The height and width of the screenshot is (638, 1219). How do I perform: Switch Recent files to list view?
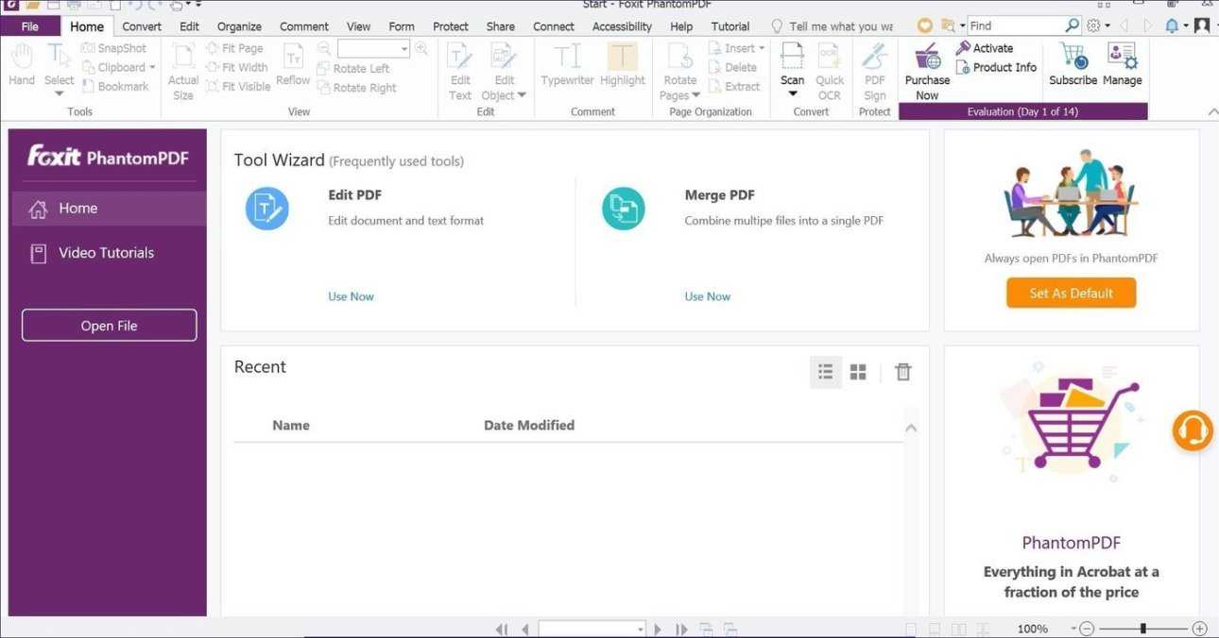(826, 372)
